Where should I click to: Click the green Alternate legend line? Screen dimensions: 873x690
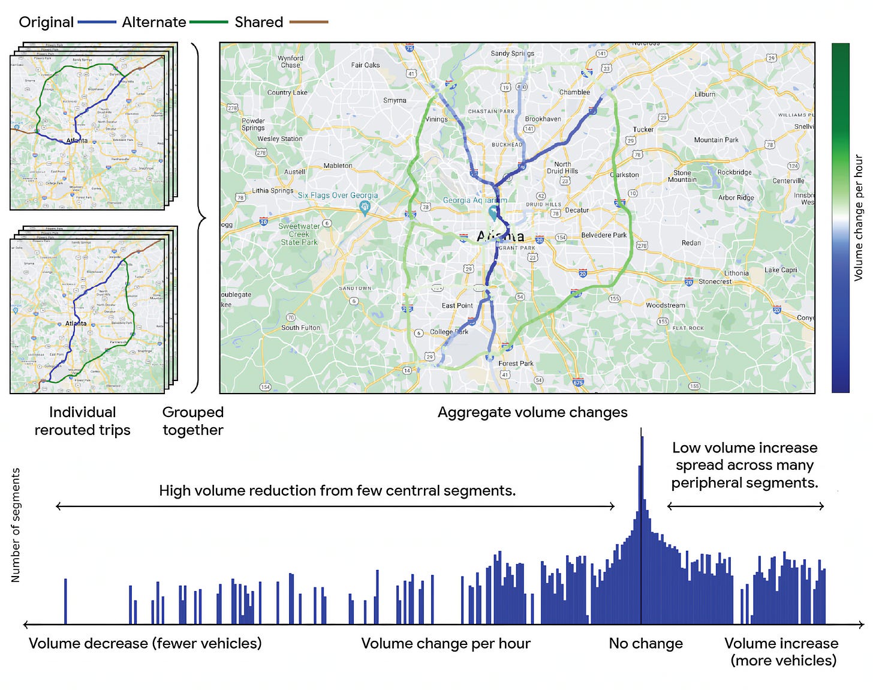pos(209,22)
